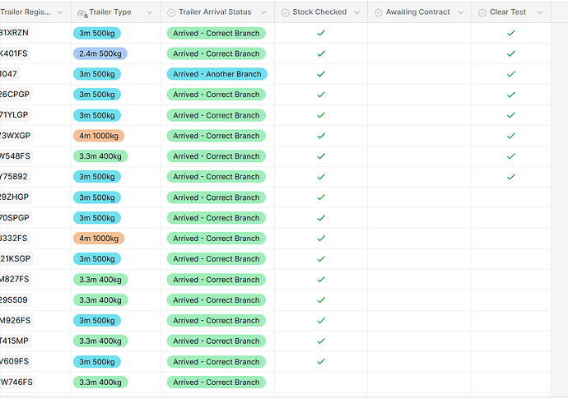Click the Trailer Arrival Status field icon
This screenshot has height=399, width=568.
(171, 12)
